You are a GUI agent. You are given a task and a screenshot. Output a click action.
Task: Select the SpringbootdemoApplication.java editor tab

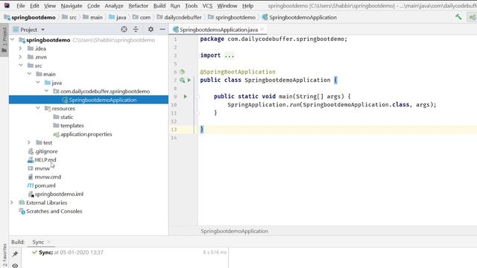(x=218, y=30)
